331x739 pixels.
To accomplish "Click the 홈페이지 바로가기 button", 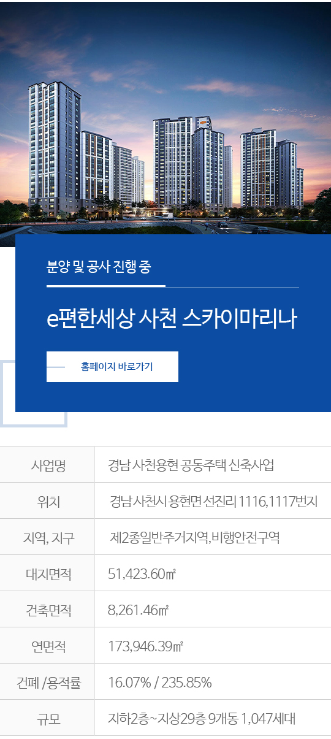I will 112,367.
